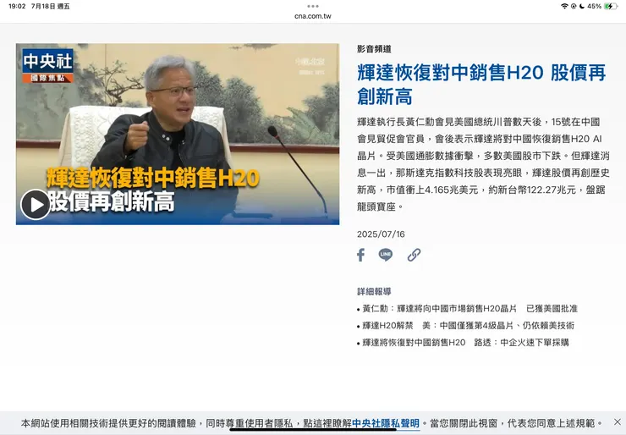Close the privacy notice banner

tap(618, 421)
